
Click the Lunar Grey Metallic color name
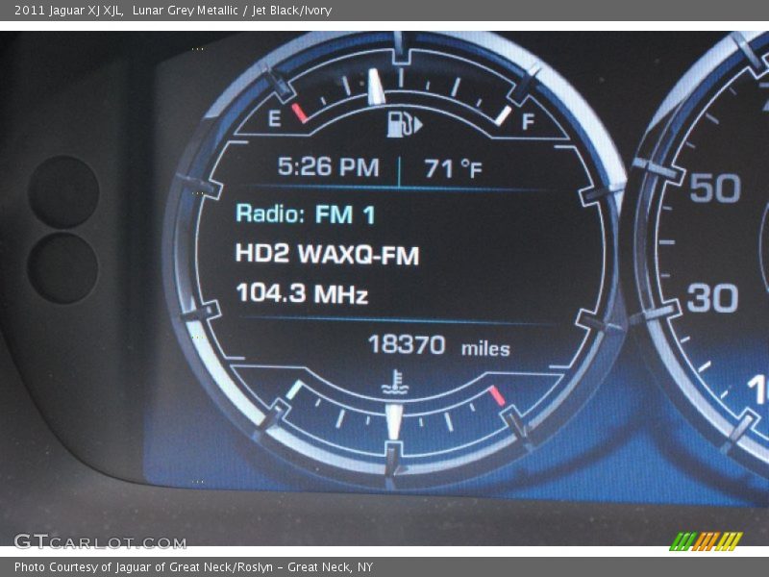tap(185, 9)
